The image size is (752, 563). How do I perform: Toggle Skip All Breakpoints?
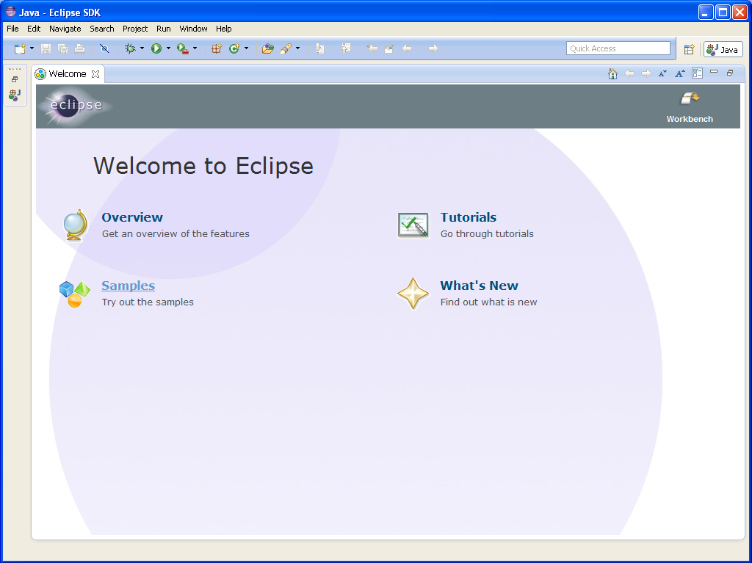pyautogui.click(x=104, y=48)
